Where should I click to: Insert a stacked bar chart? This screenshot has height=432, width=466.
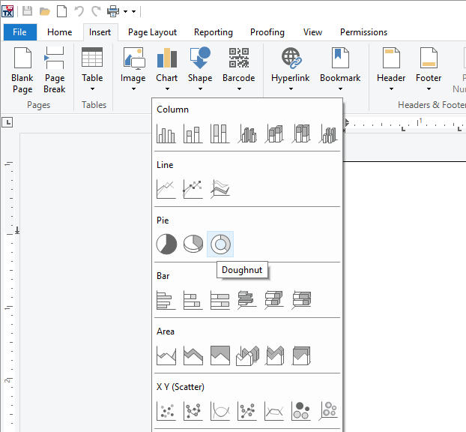click(x=193, y=299)
